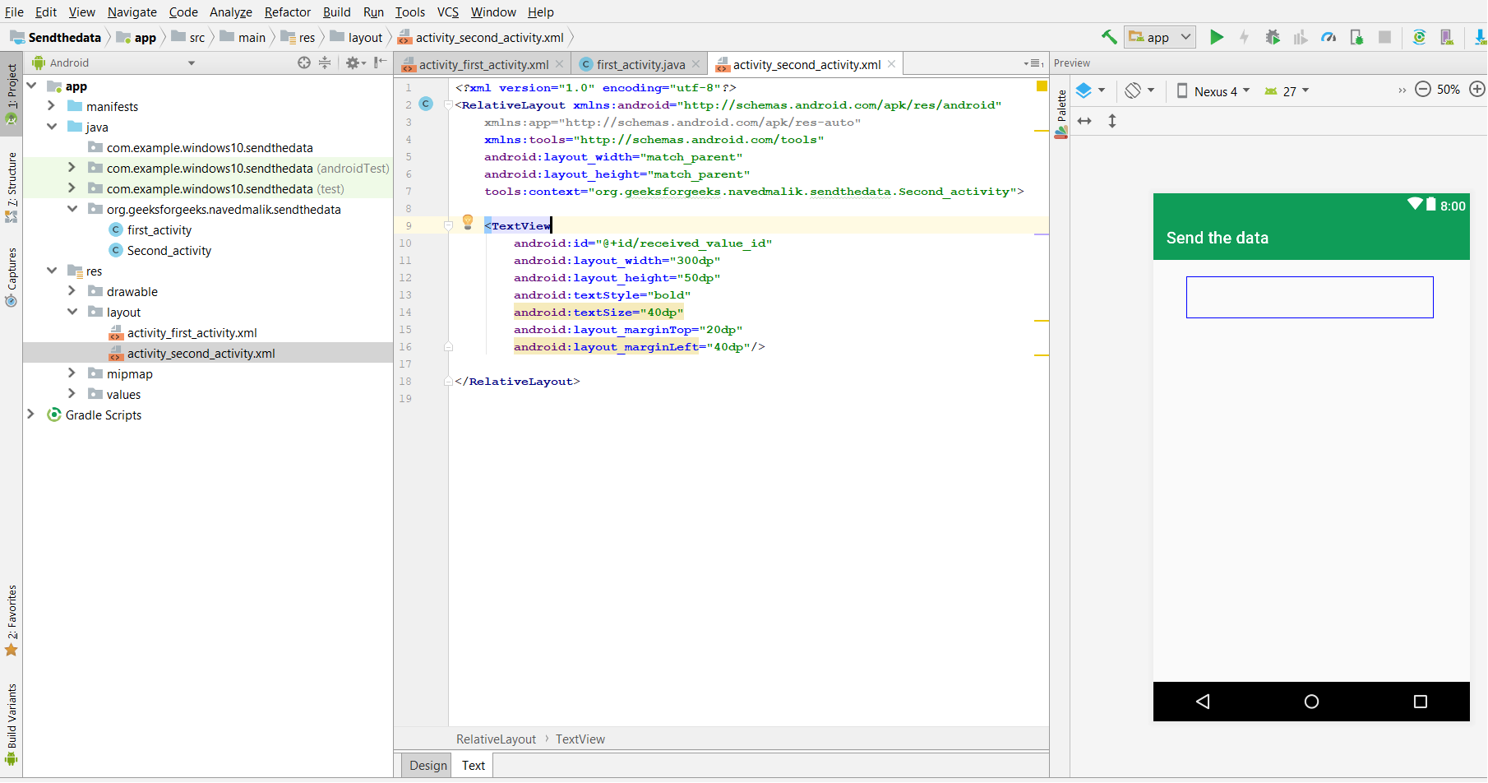Viewport: 1488px width, 783px height.
Task: Click the gray Stop square icon
Action: [x=1384, y=37]
